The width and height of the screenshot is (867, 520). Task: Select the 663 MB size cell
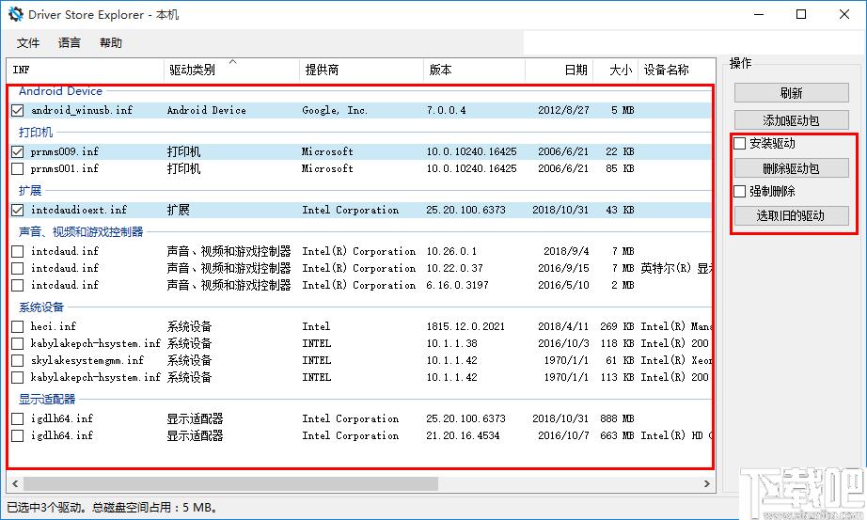617,436
